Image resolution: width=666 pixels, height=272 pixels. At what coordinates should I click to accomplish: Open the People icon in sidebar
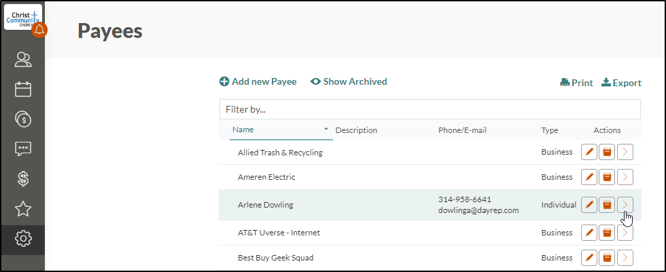click(23, 60)
